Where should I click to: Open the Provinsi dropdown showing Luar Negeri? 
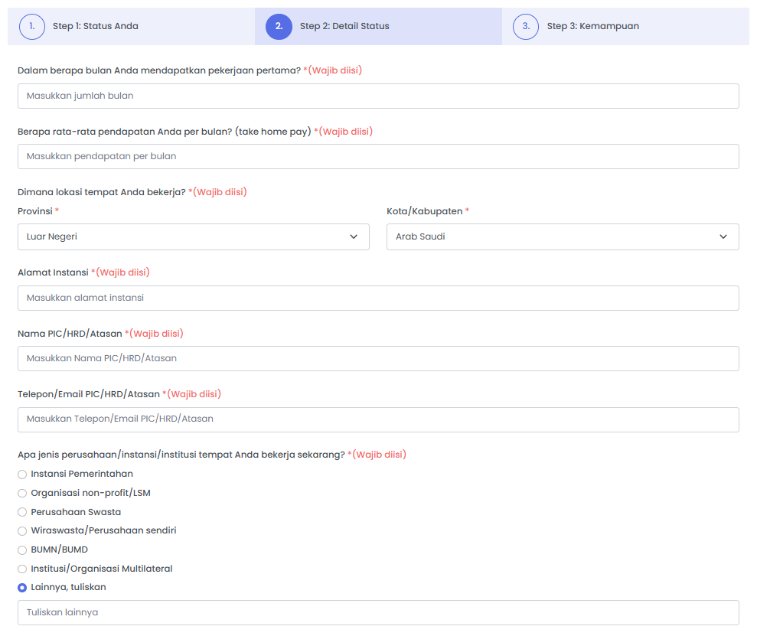pos(193,236)
